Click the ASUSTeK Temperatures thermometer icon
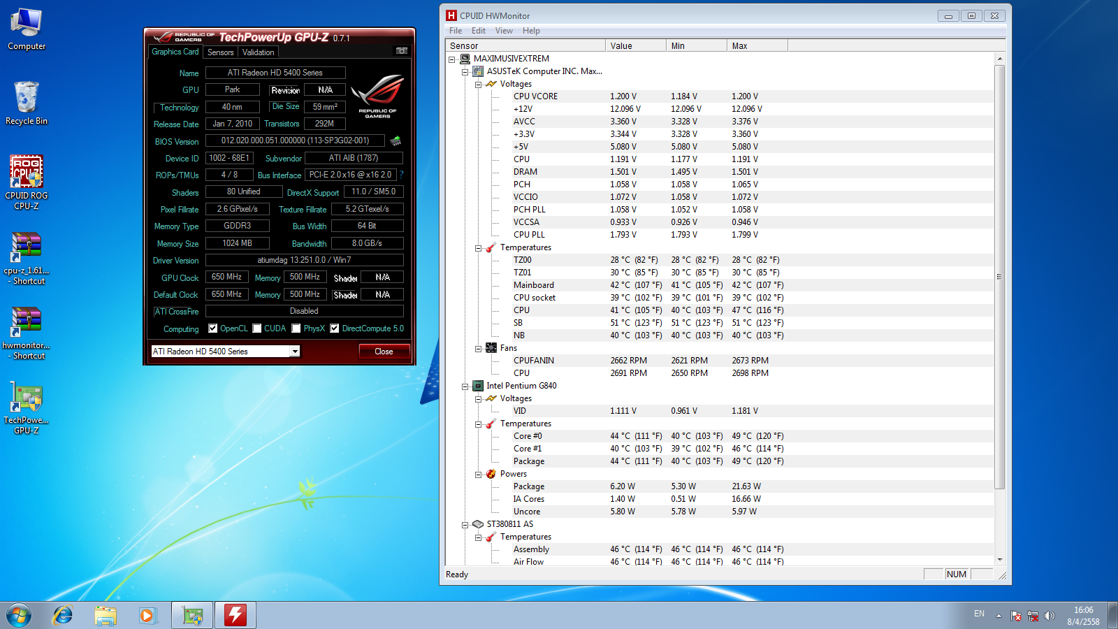The width and height of the screenshot is (1118, 629). click(x=491, y=247)
